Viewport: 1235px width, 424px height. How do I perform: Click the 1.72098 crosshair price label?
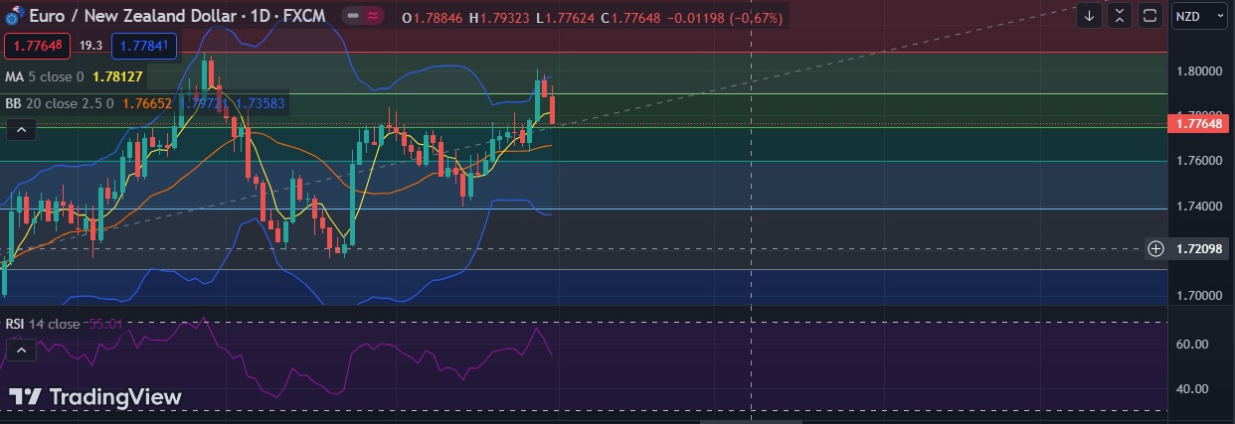(x=1200, y=248)
